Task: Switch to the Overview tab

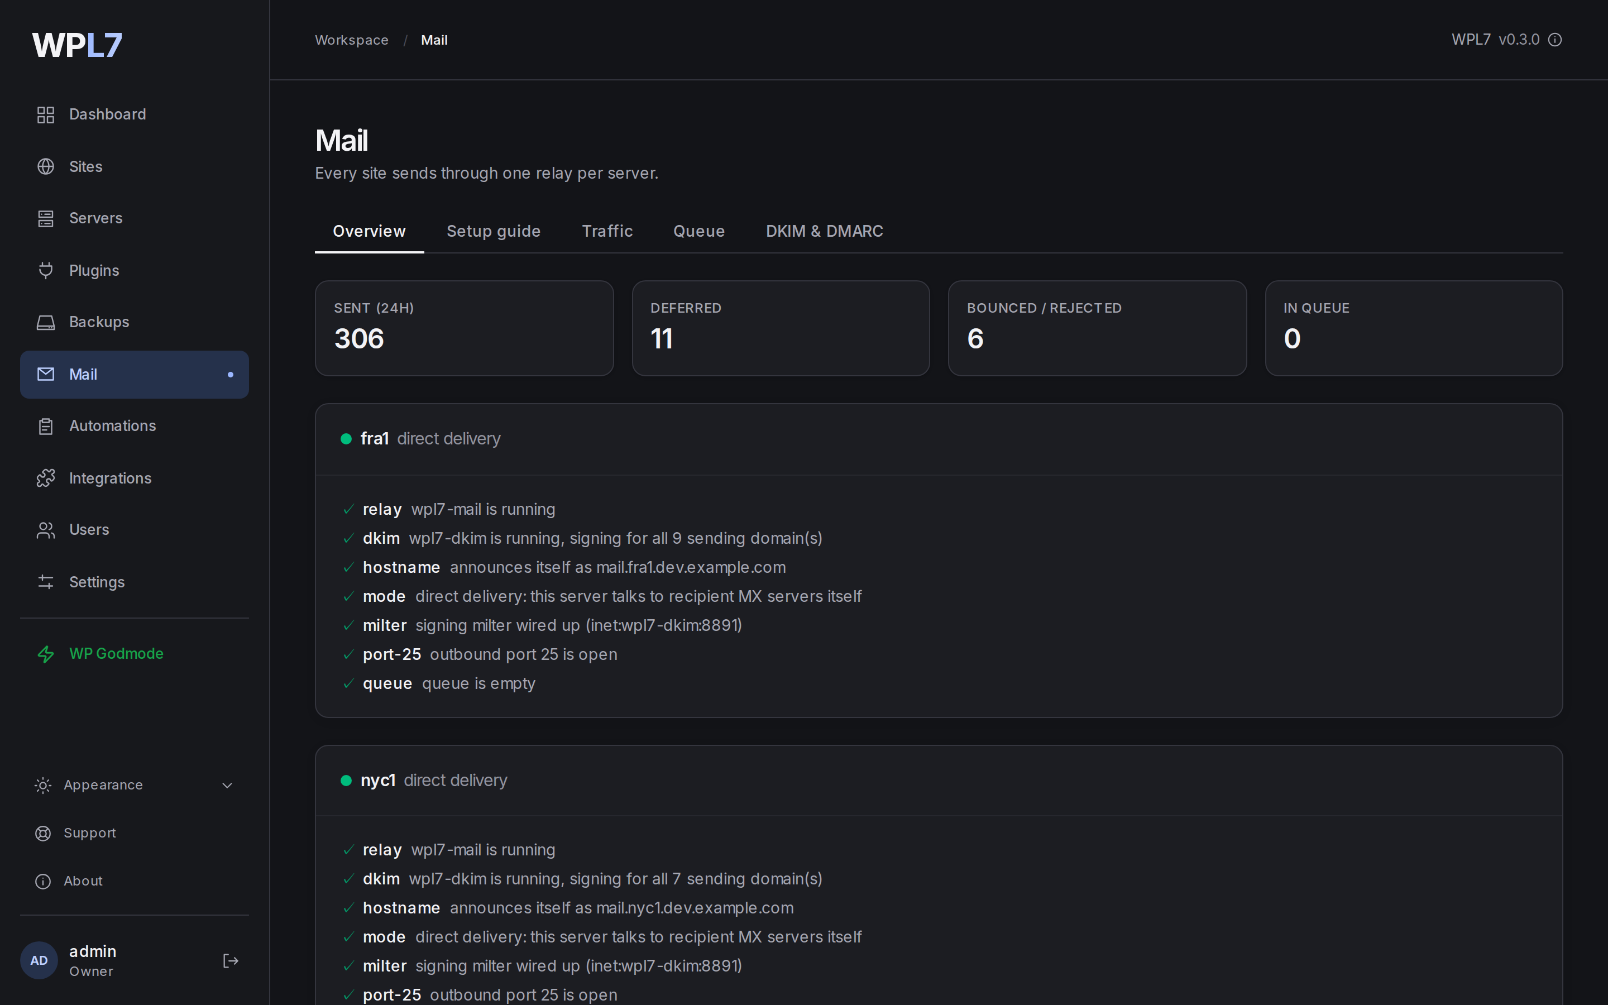Action: click(x=370, y=231)
